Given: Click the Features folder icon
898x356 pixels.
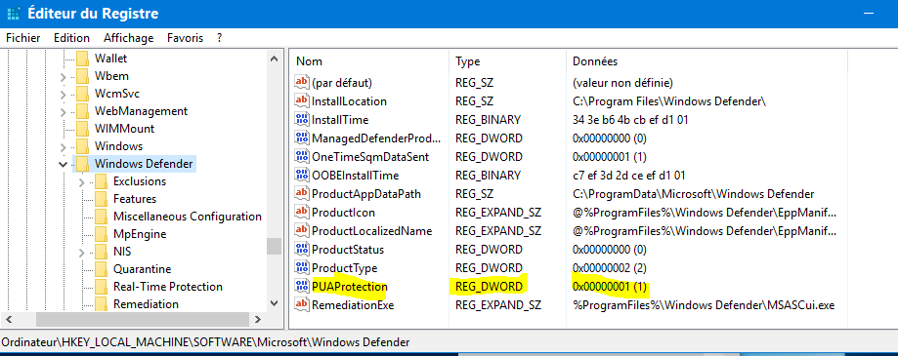Looking at the screenshot, I should point(102,199).
